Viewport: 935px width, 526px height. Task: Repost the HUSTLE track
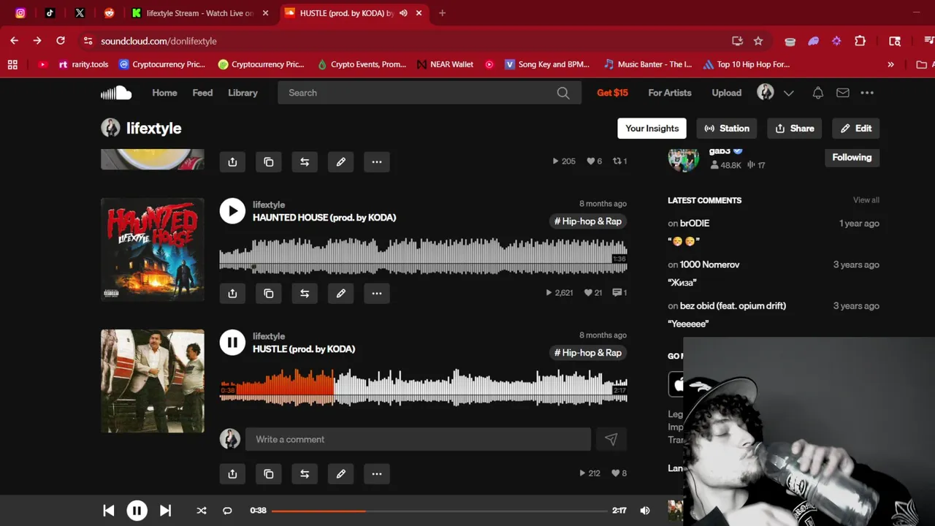click(x=305, y=473)
